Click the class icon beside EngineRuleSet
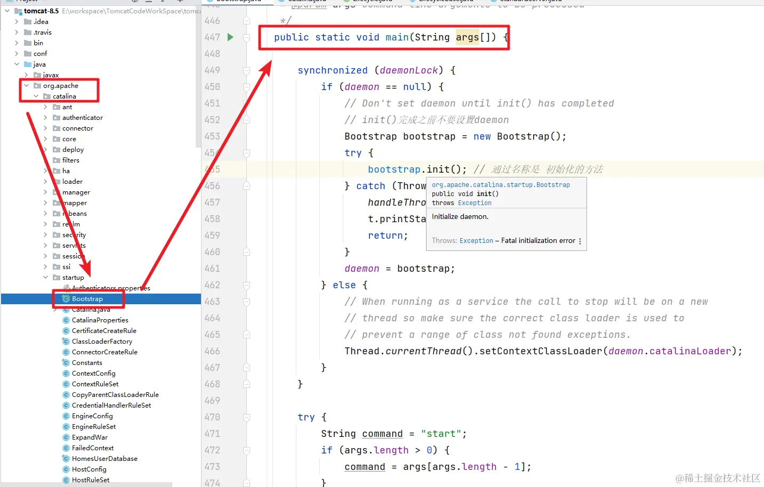This screenshot has width=764, height=487. tap(66, 427)
